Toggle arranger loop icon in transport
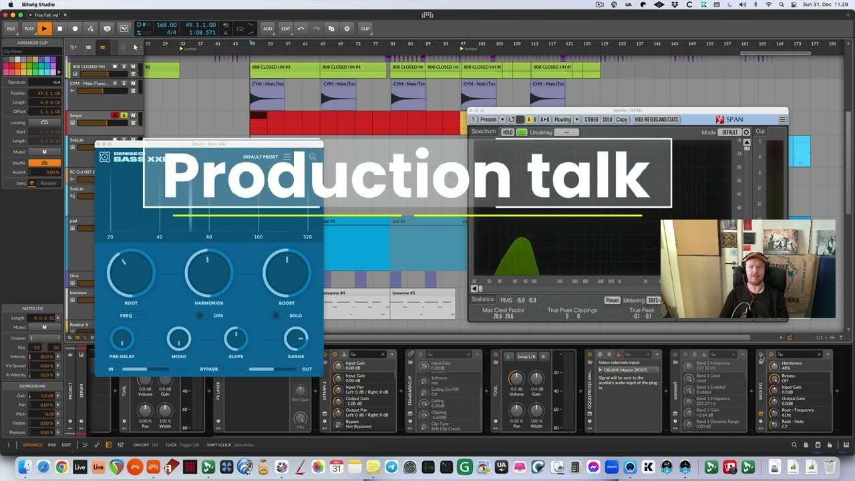Viewport: 855px width, 481px height. click(240, 29)
